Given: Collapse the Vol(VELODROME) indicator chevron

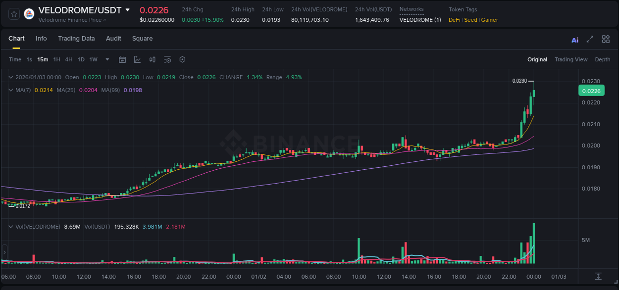Looking at the screenshot, I should pos(10,227).
